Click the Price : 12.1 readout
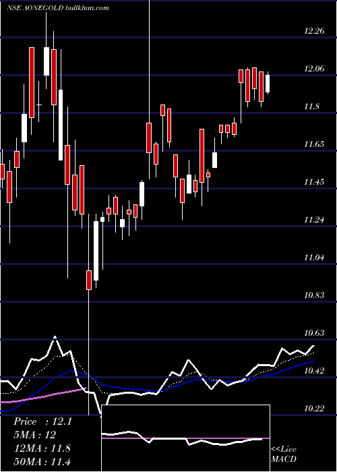The height and width of the screenshot is (472, 337). pos(42,421)
